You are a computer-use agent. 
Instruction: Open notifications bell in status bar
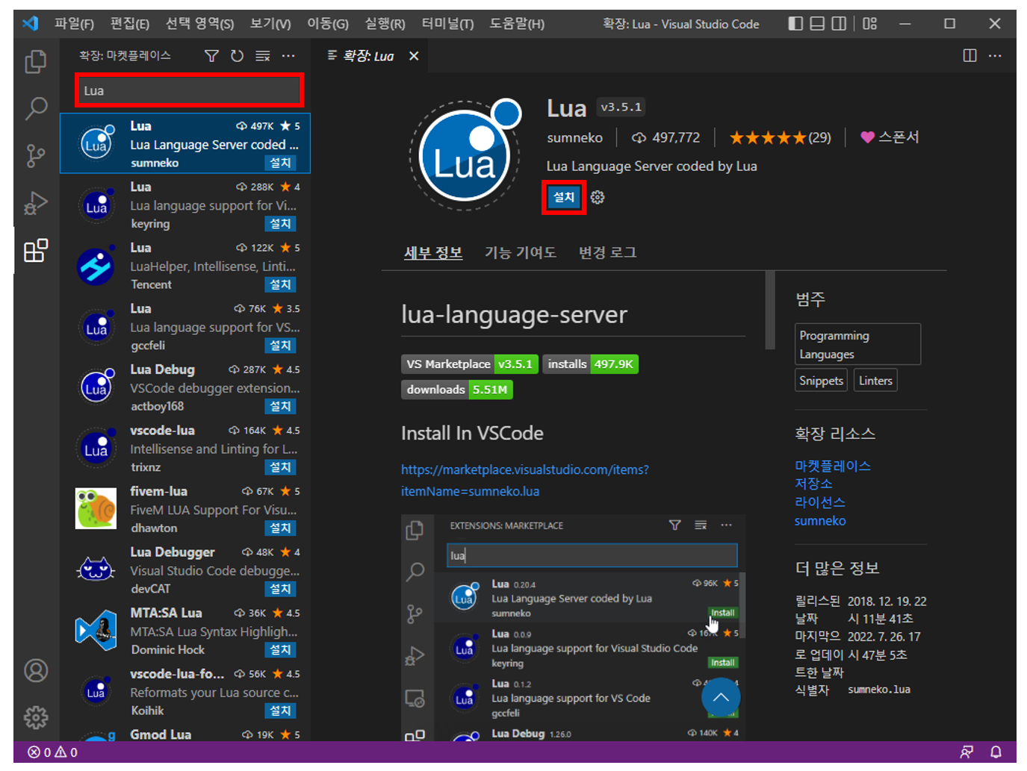coord(996,752)
